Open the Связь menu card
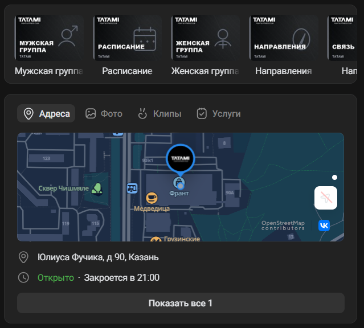364x328 pixels. pos(342,38)
